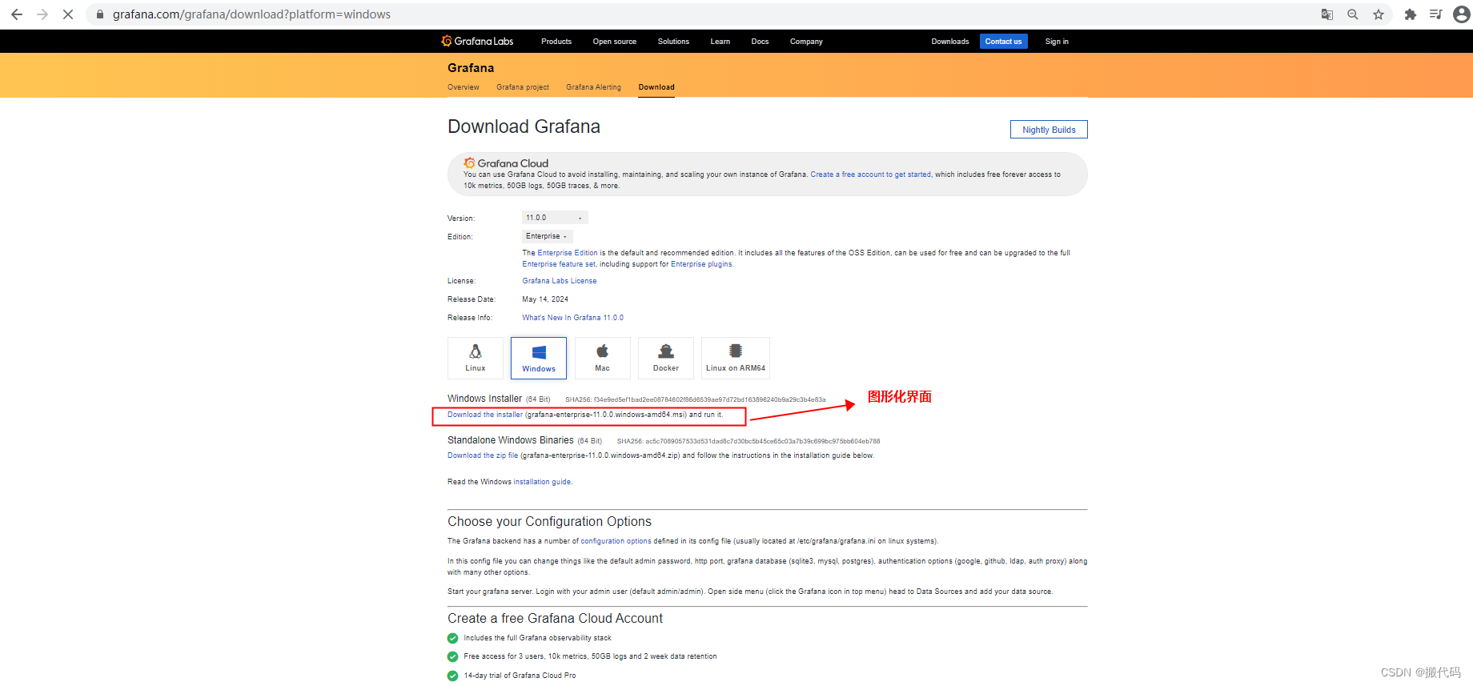Go back with the browser back arrow
Image resolution: width=1473 pixels, height=686 pixels.
coord(17,14)
